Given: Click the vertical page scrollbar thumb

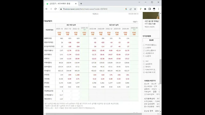Looking at the screenshot, I should point(160,71).
